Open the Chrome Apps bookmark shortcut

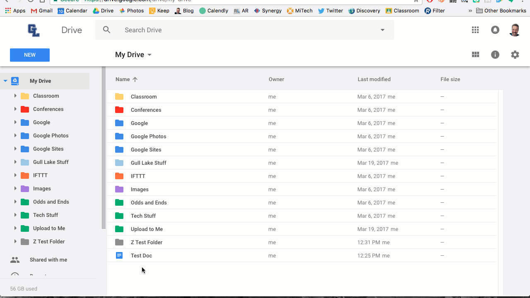(15, 11)
